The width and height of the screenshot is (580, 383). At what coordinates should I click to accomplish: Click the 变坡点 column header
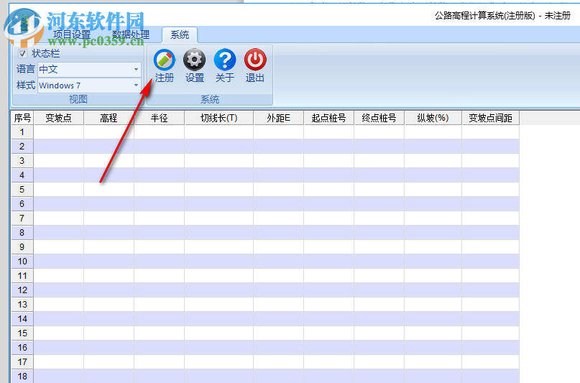pos(58,118)
